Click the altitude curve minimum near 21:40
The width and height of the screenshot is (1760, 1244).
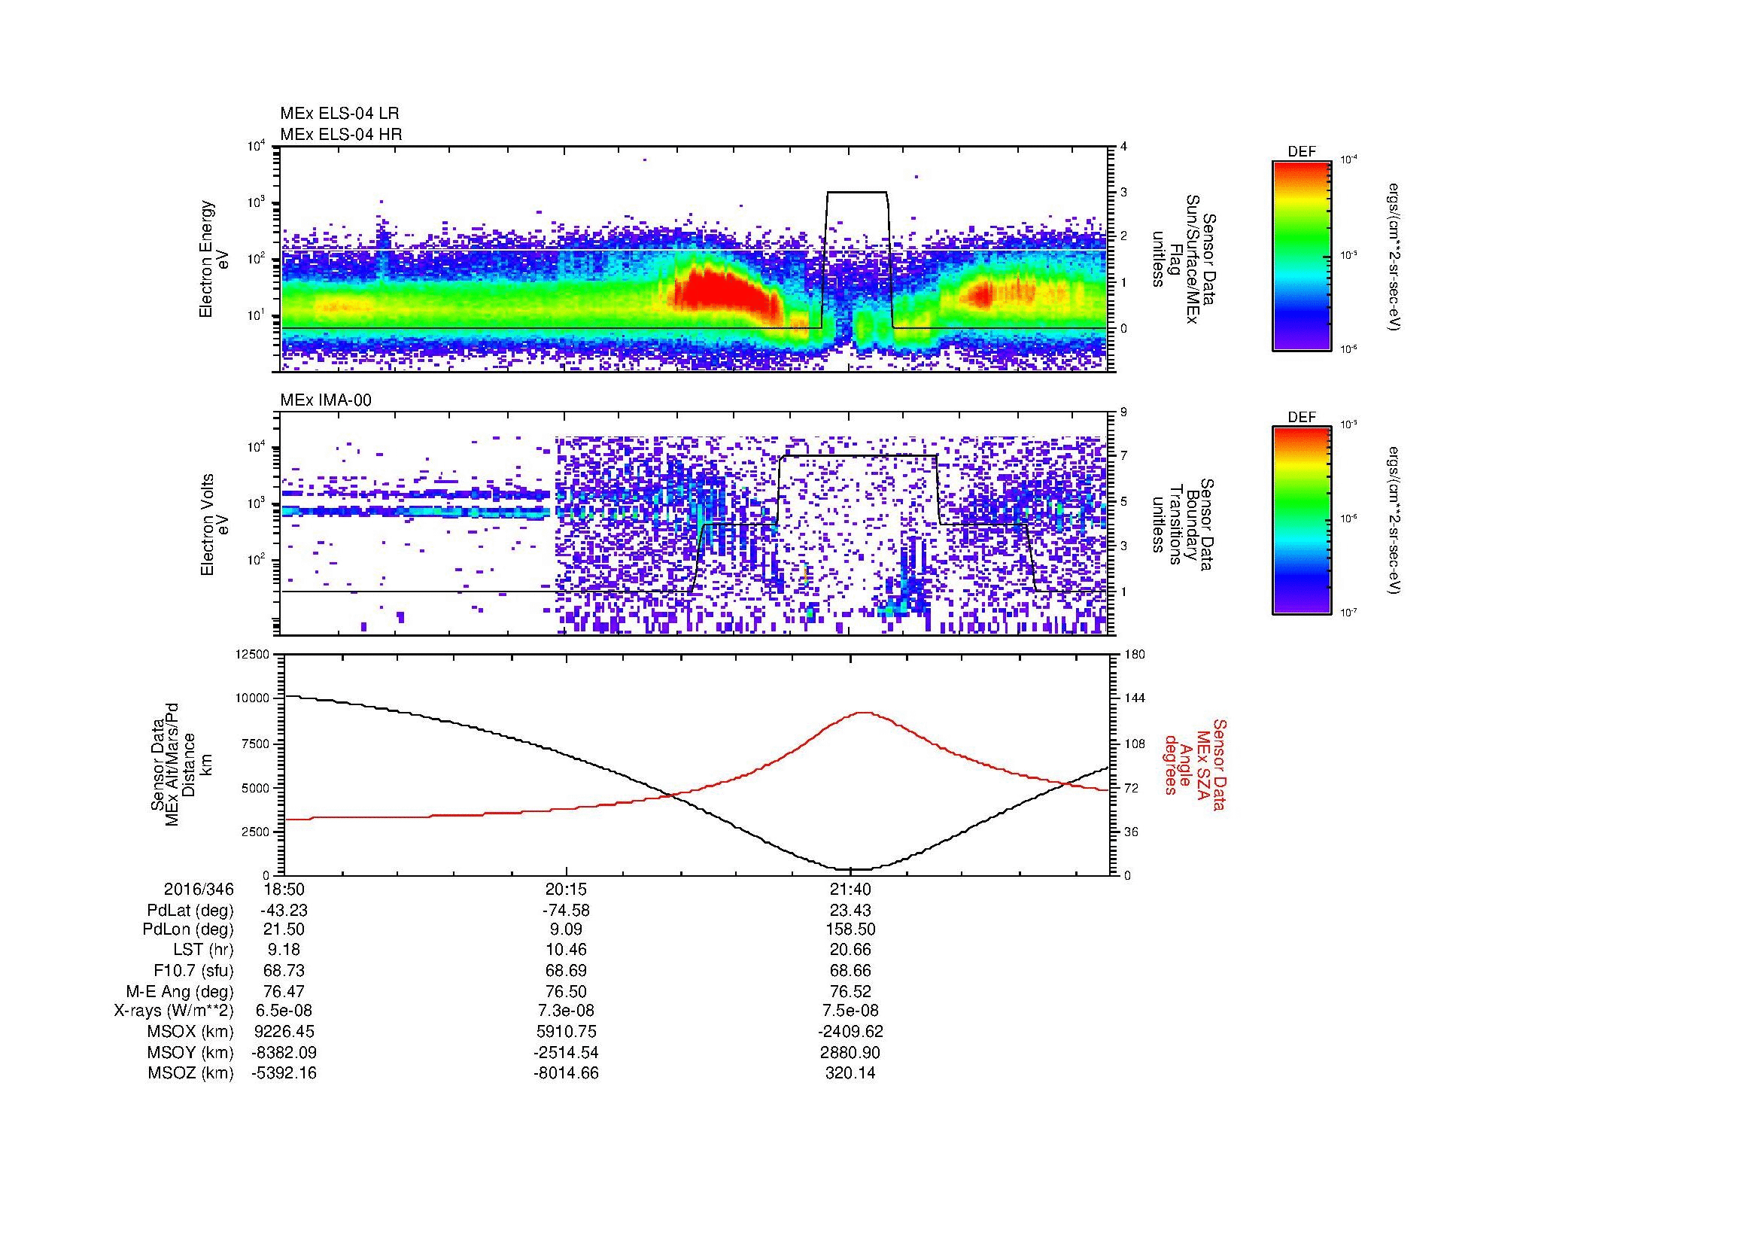click(x=851, y=869)
